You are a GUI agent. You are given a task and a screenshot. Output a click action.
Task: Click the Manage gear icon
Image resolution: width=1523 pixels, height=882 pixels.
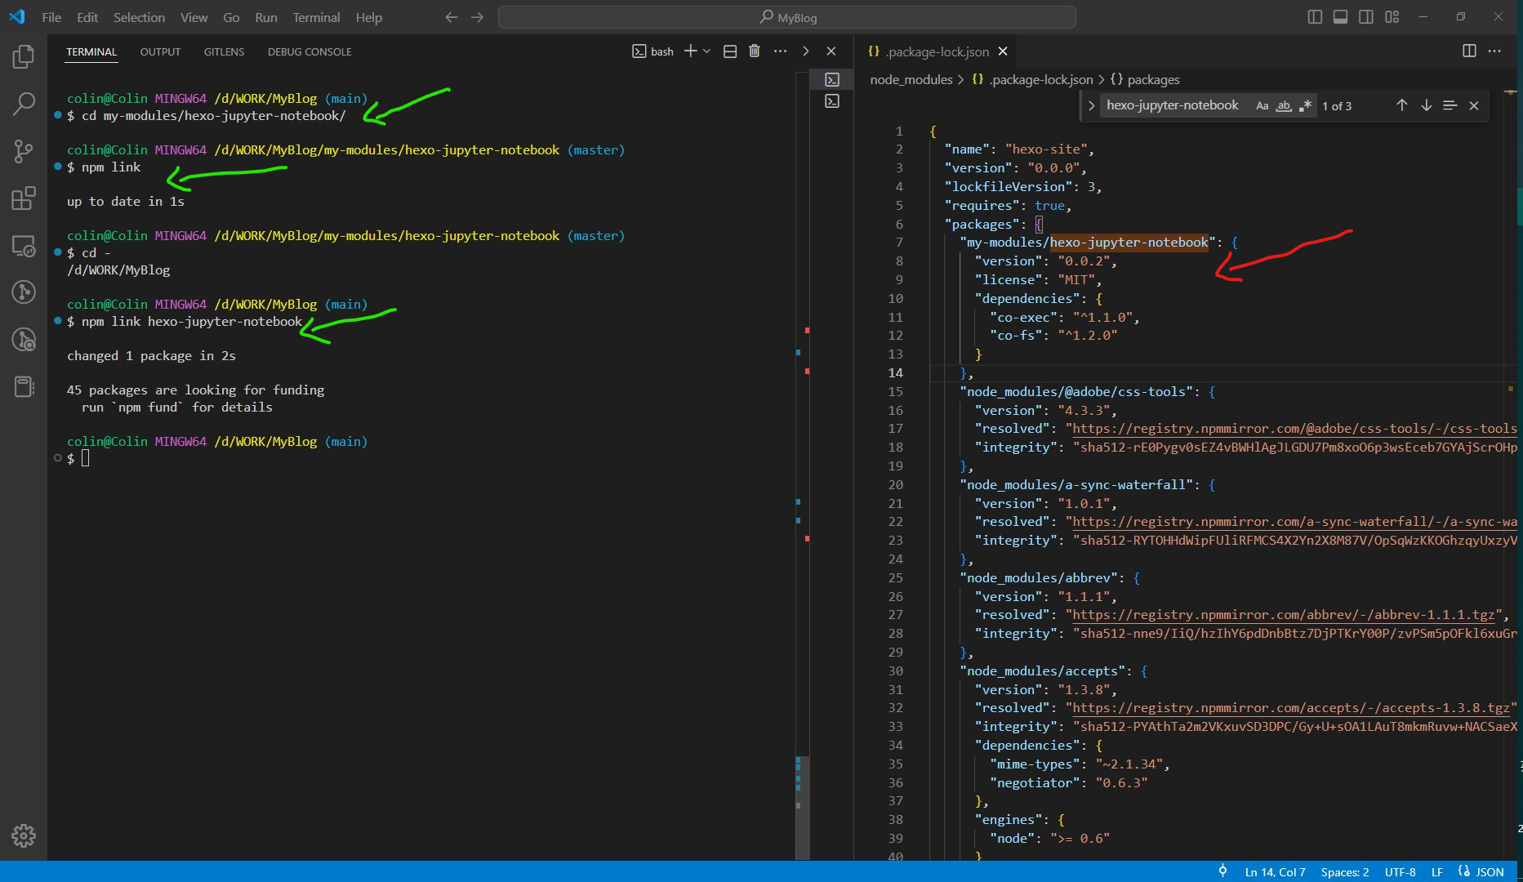pos(24,835)
